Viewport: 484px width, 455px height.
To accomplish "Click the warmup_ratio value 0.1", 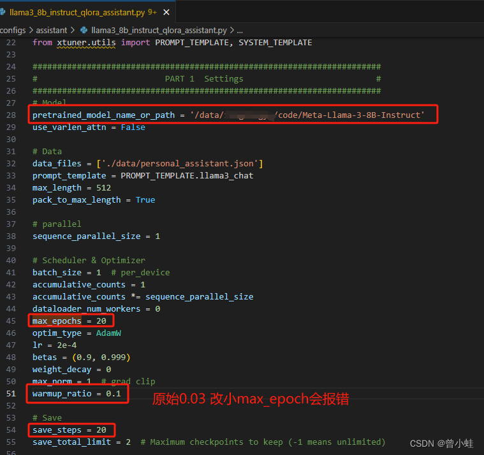I will click(114, 394).
